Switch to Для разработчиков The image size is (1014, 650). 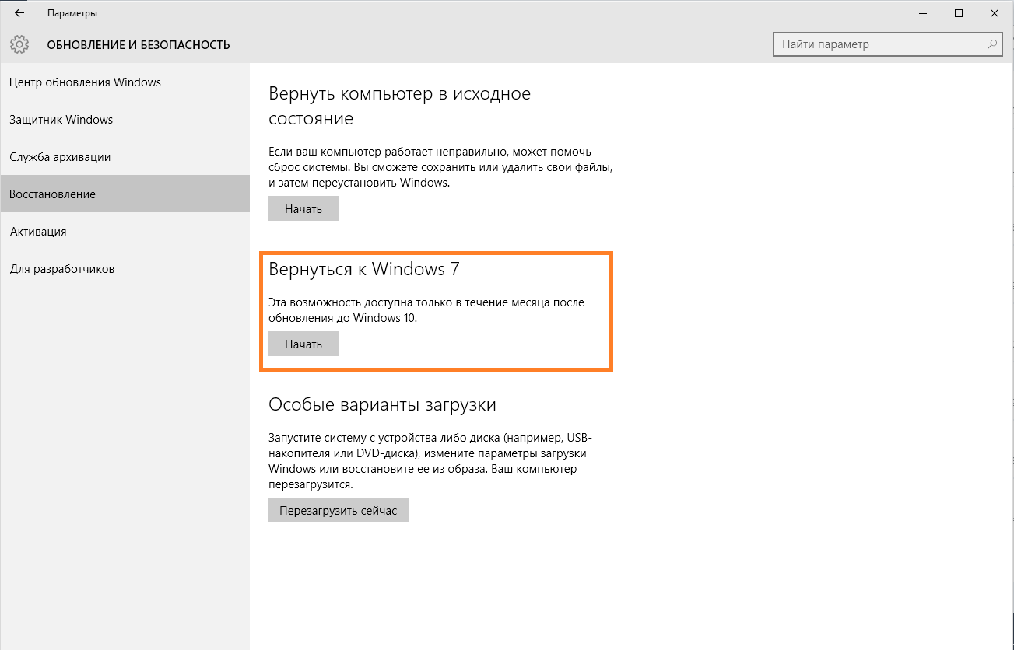62,269
